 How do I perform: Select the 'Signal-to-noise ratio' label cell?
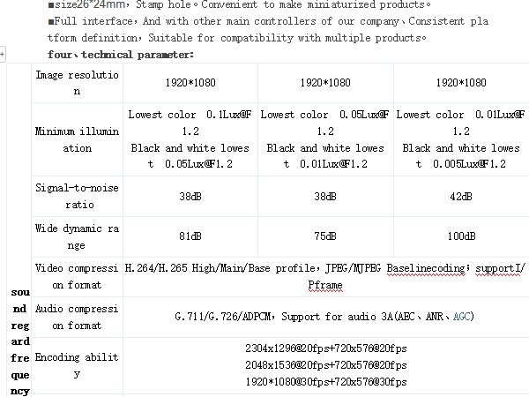point(76,196)
